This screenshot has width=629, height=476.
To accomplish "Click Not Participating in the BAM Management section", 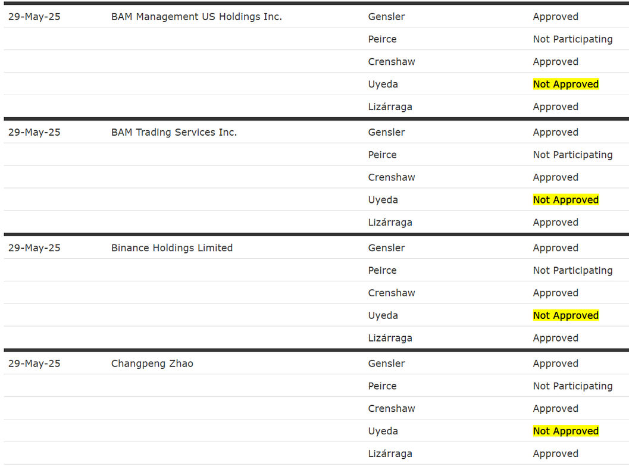I will click(572, 39).
